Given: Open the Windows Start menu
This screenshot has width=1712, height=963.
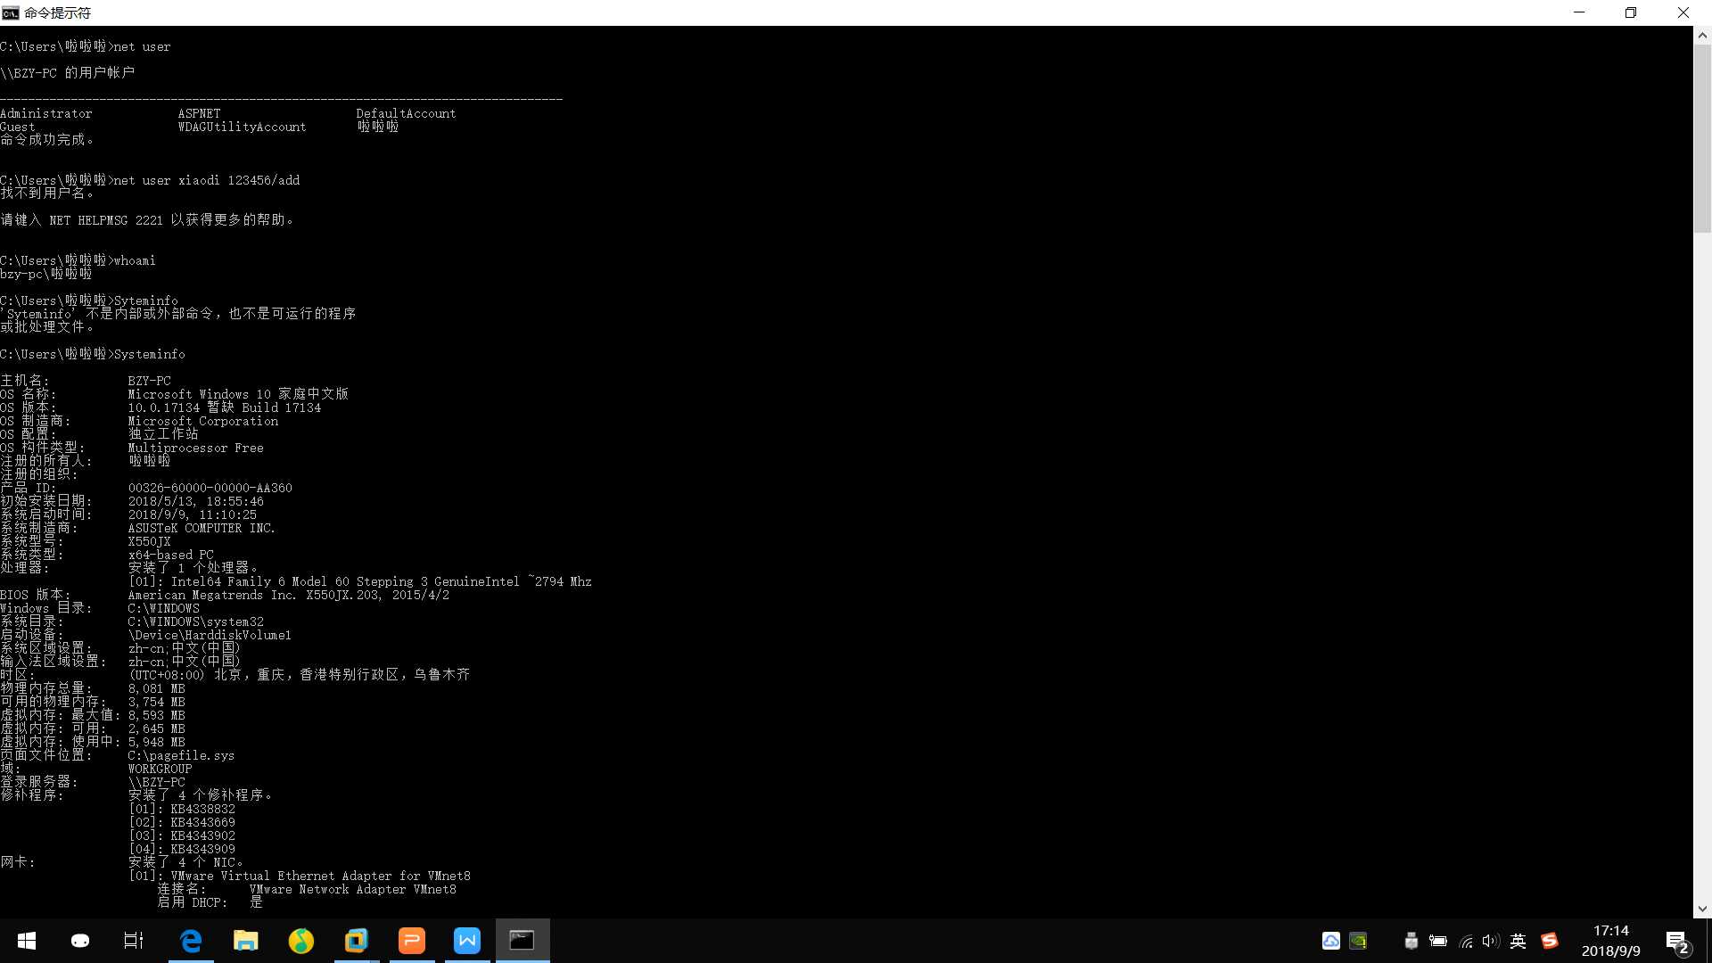Looking at the screenshot, I should point(27,941).
